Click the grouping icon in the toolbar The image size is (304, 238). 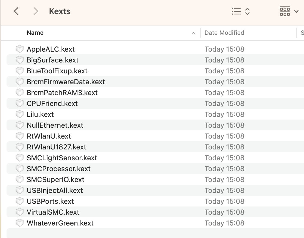(285, 11)
